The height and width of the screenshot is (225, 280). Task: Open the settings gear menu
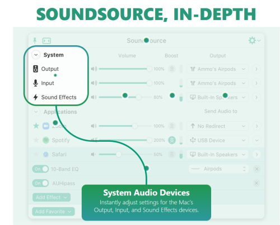[x=254, y=40]
